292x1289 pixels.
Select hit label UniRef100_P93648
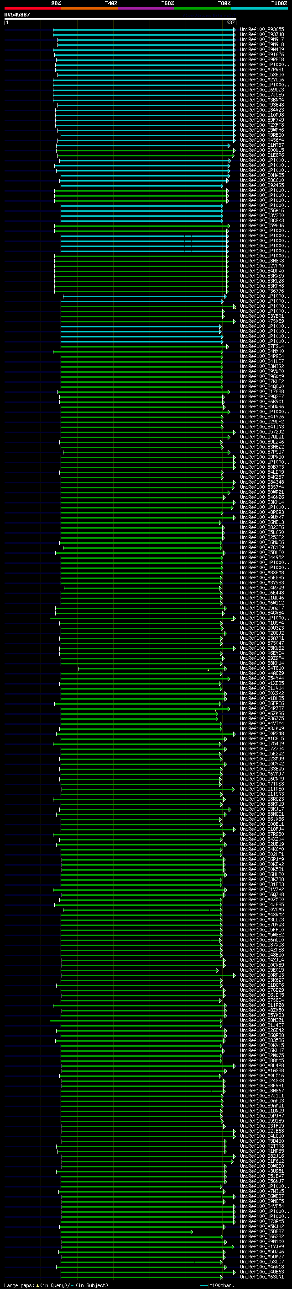[x=262, y=105]
